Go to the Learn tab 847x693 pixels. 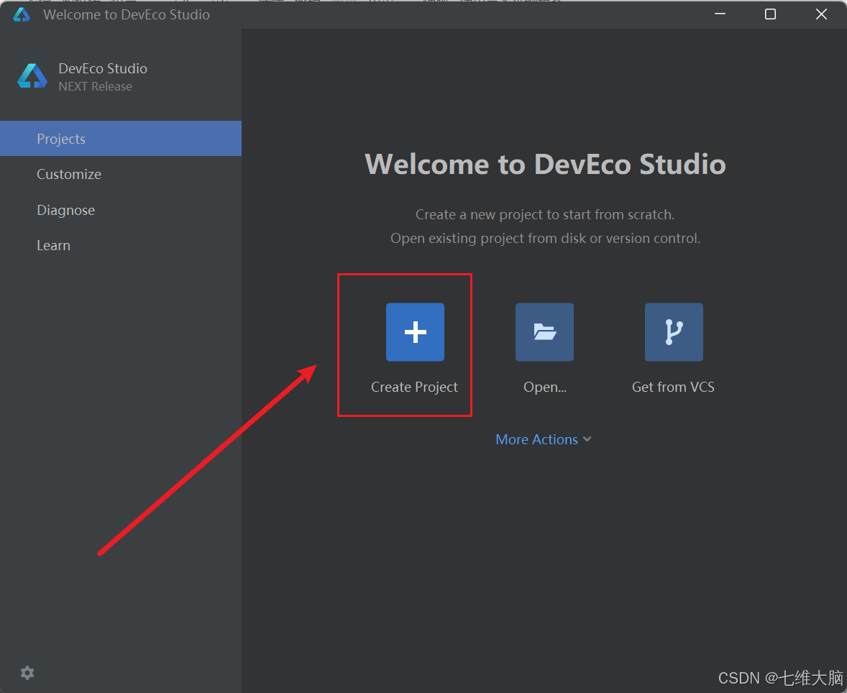tap(121, 245)
